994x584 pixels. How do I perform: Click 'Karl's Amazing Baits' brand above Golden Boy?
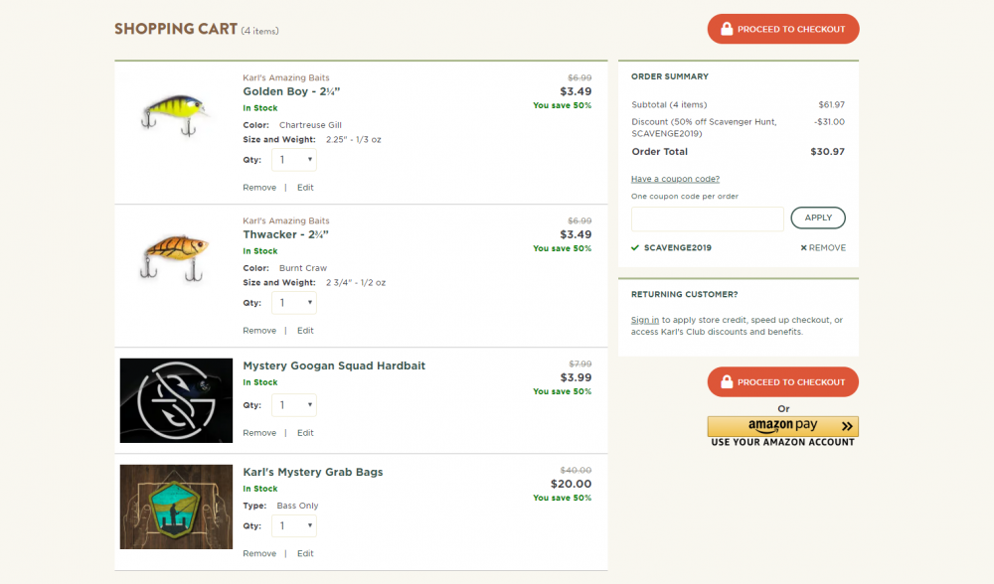(286, 77)
